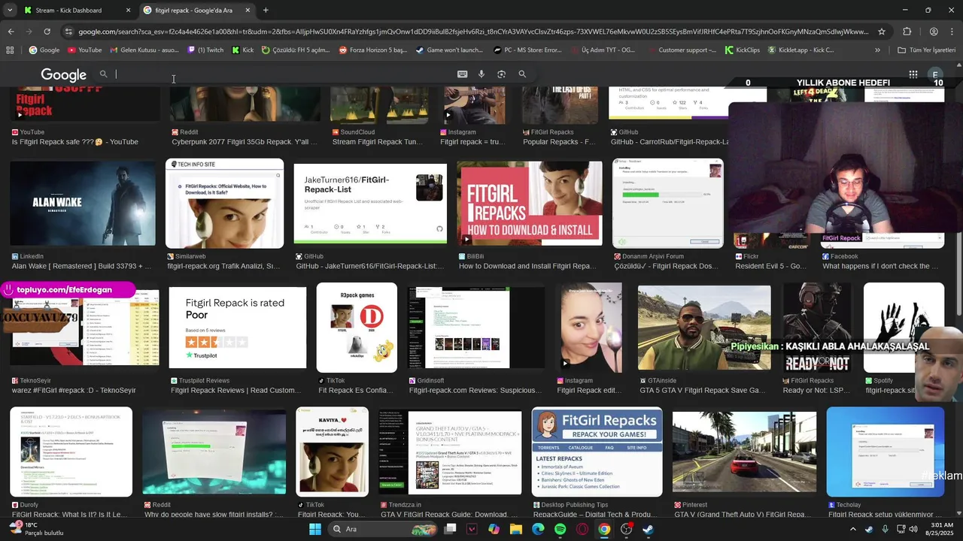Open the Google apps grid

coord(913,74)
